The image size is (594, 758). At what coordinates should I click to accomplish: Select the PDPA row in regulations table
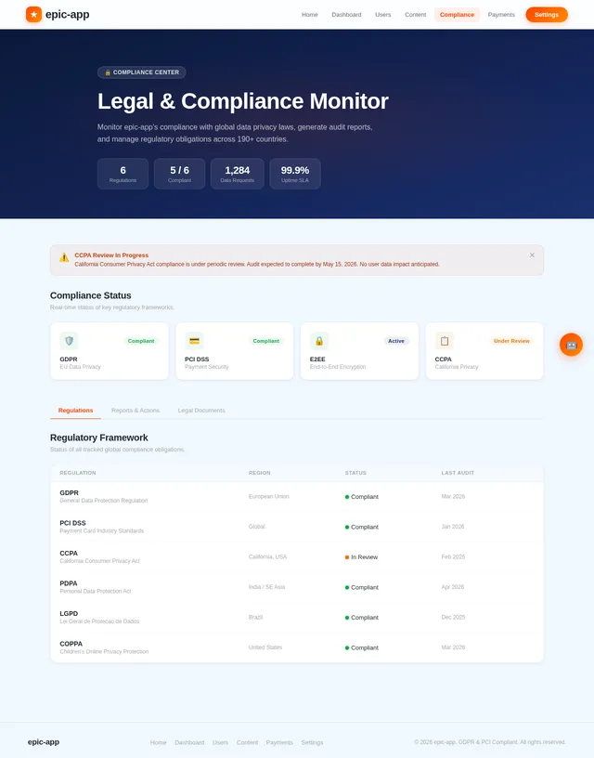click(297, 587)
